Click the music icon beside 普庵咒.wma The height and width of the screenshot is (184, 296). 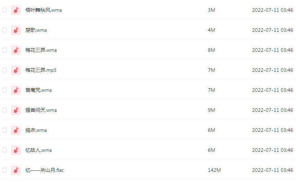16,90
